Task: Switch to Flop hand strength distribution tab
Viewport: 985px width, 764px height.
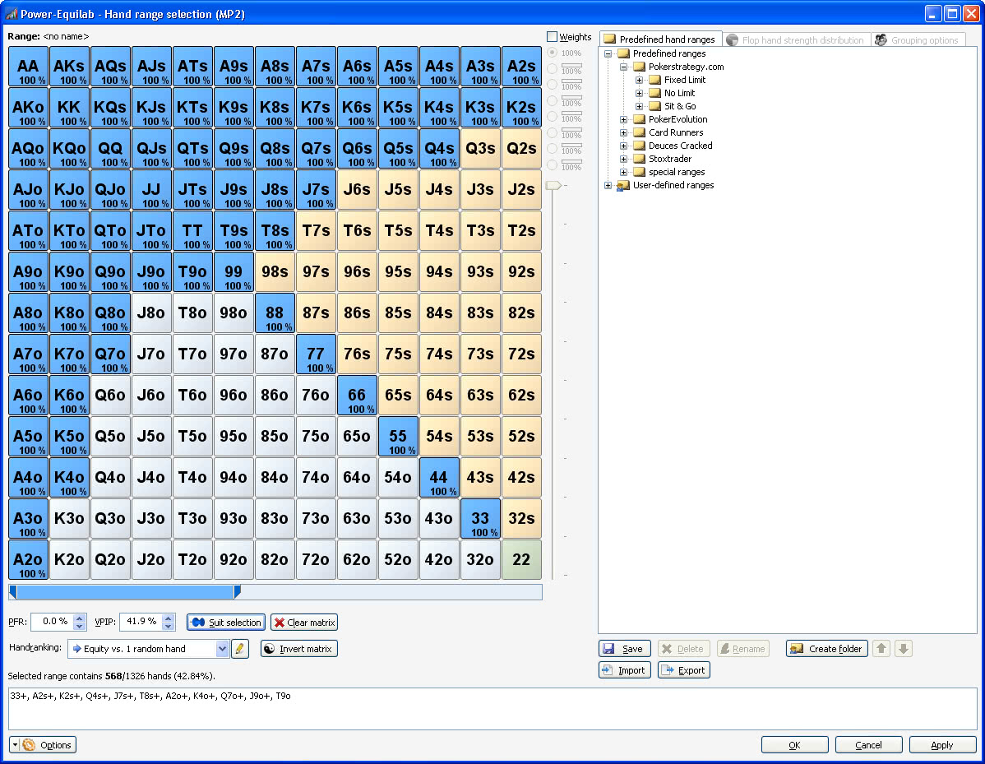Action: point(795,39)
